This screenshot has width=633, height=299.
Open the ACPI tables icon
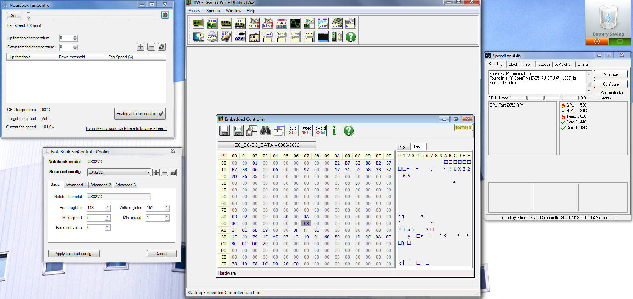[350, 23]
